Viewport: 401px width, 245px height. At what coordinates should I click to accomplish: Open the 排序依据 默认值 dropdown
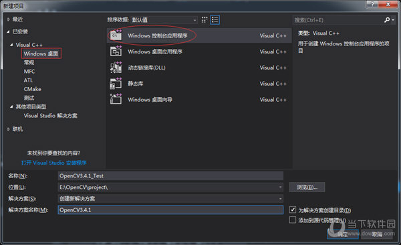[164, 20]
